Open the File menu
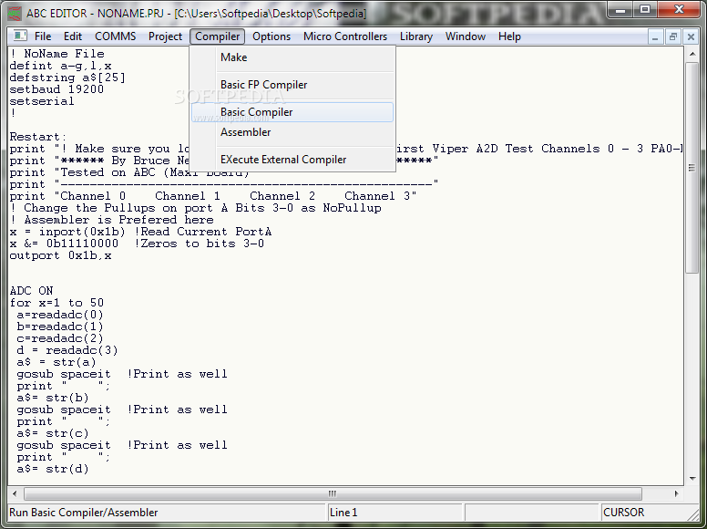This screenshot has height=529, width=707. [x=43, y=36]
